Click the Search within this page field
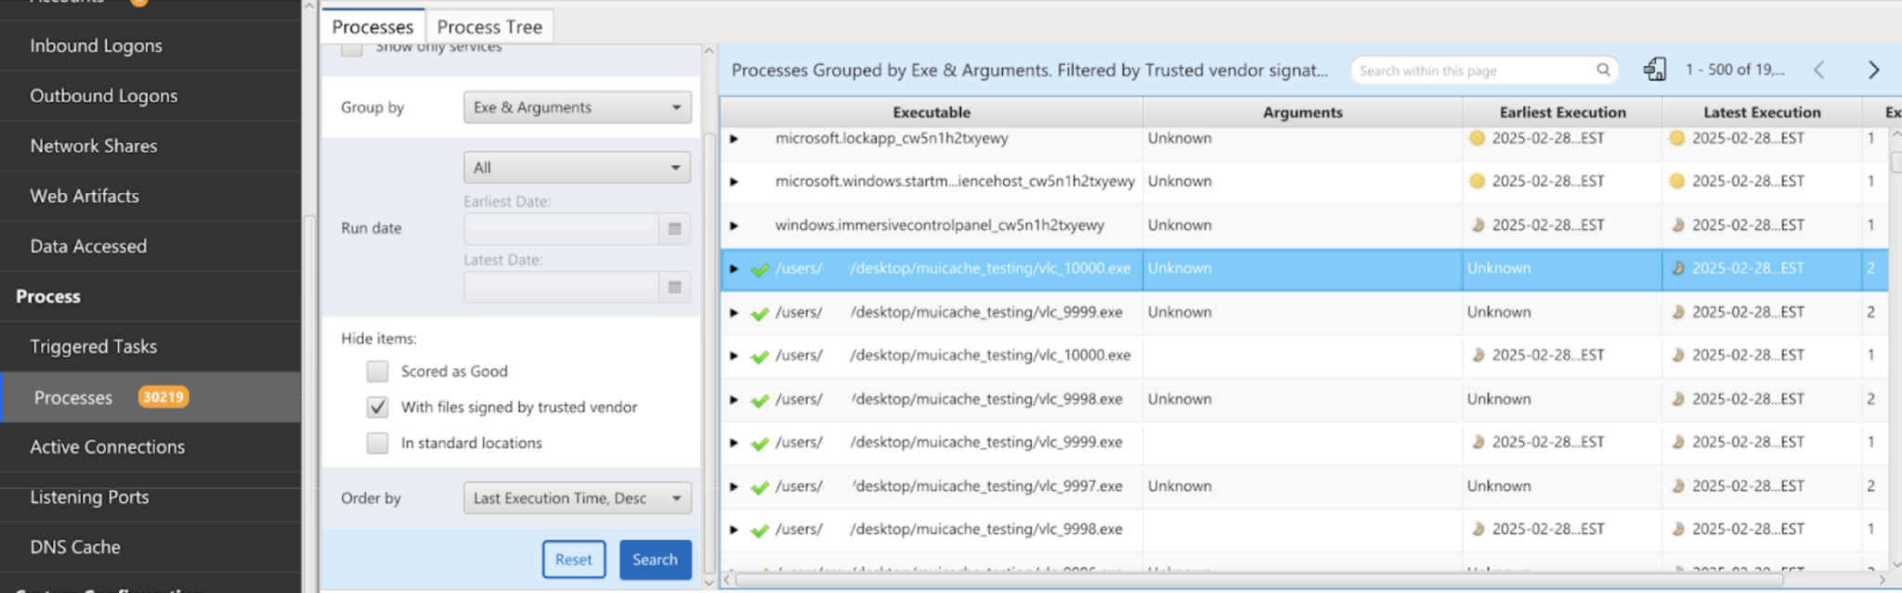Viewport: 1902px width, 593px height. click(1472, 71)
